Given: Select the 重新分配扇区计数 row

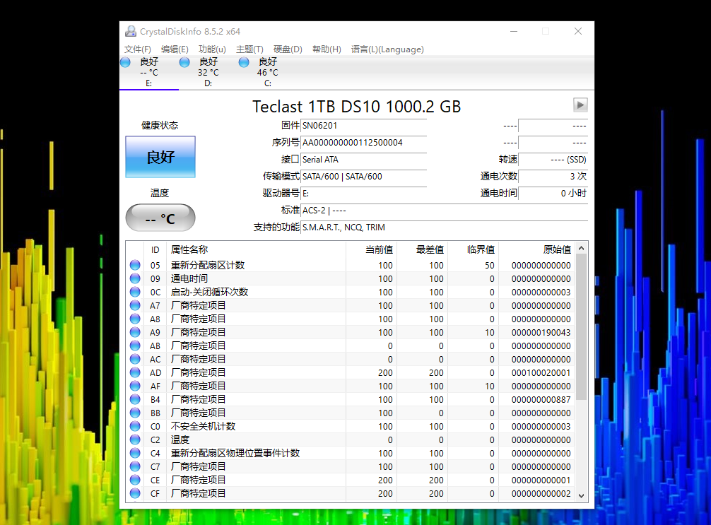Looking at the screenshot, I should point(351,265).
